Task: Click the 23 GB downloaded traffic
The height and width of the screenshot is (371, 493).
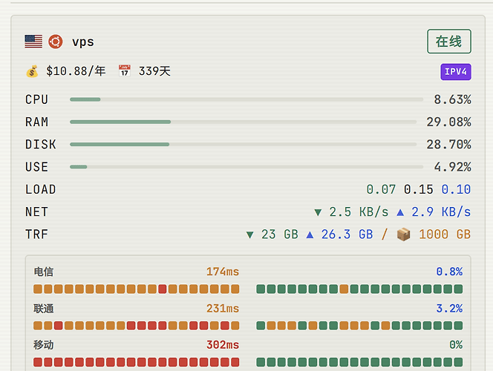Action: tap(279, 234)
